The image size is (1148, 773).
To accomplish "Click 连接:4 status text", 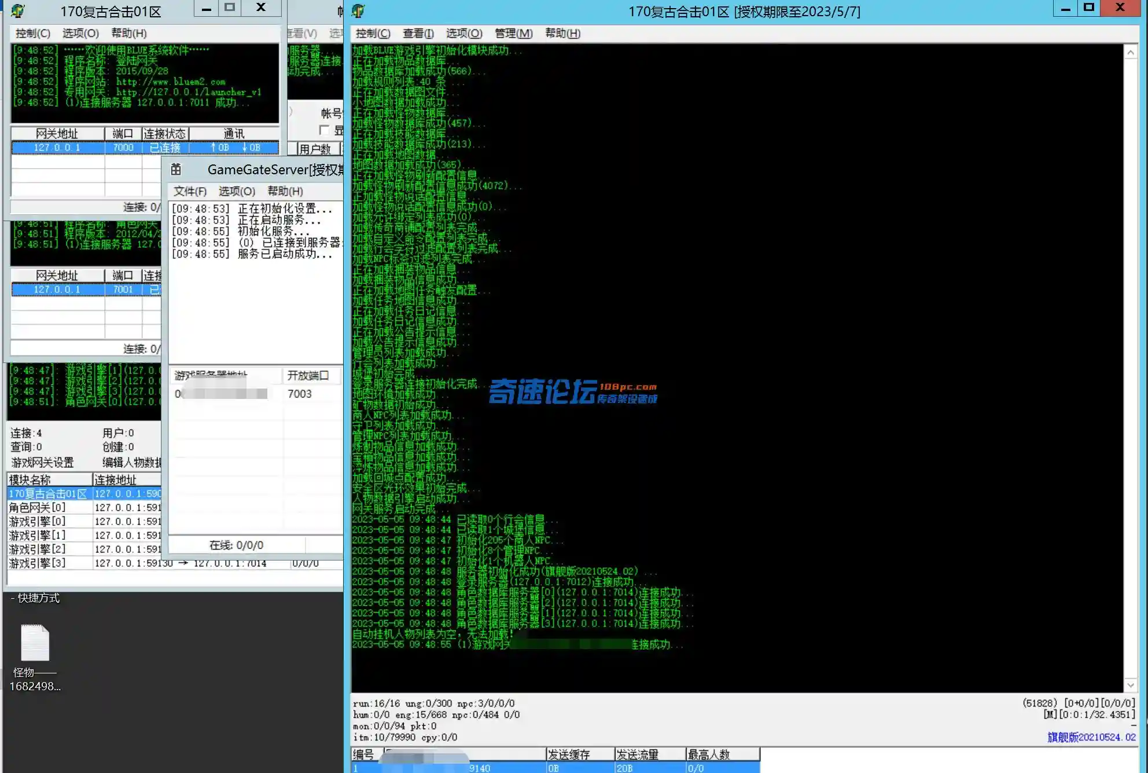I will click(26, 433).
